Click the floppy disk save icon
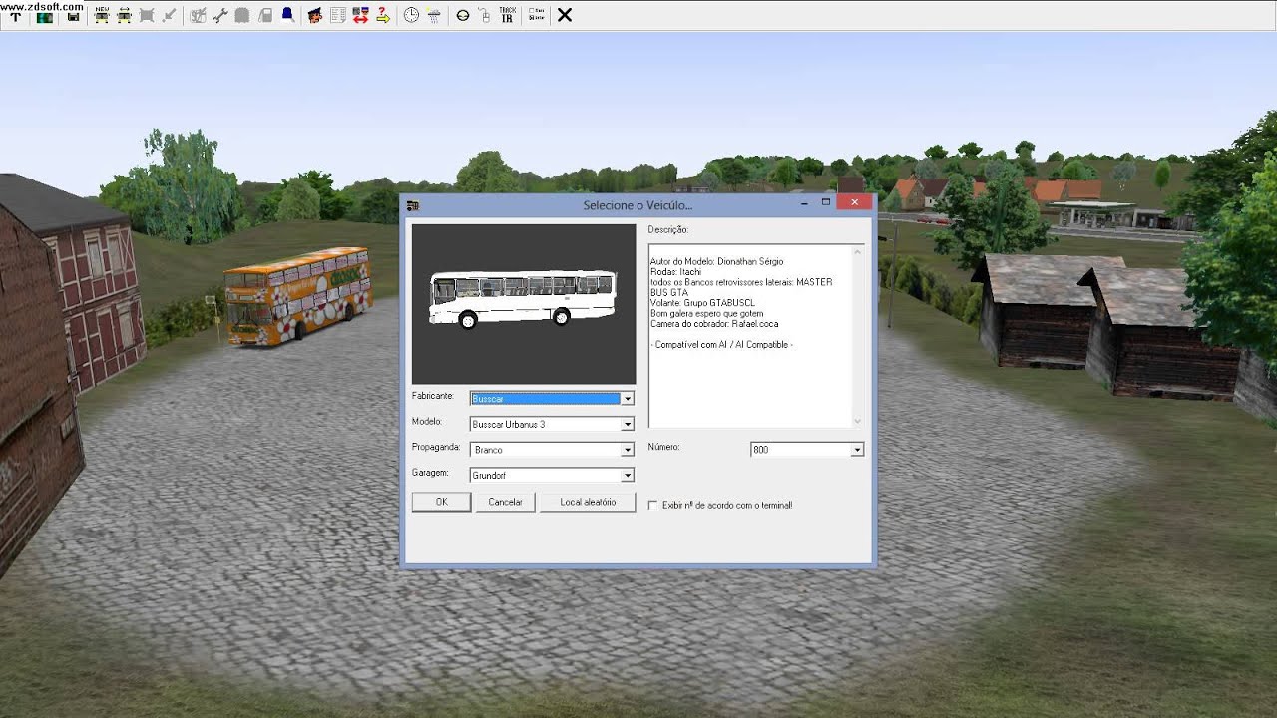Screen dimensions: 1277x718 tap(73, 17)
